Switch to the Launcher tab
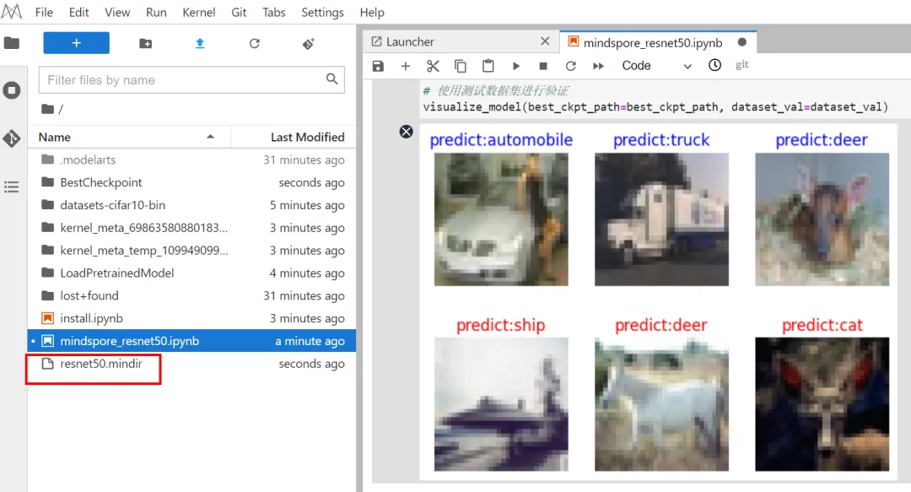This screenshot has width=911, height=492. [x=410, y=42]
